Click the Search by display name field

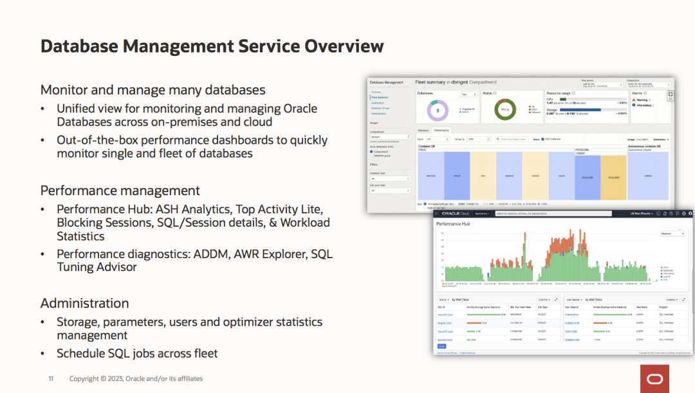click(x=512, y=139)
